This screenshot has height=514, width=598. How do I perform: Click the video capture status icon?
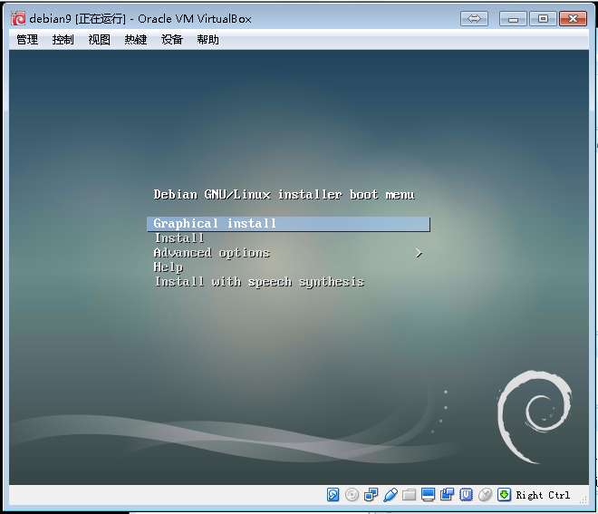[447, 495]
